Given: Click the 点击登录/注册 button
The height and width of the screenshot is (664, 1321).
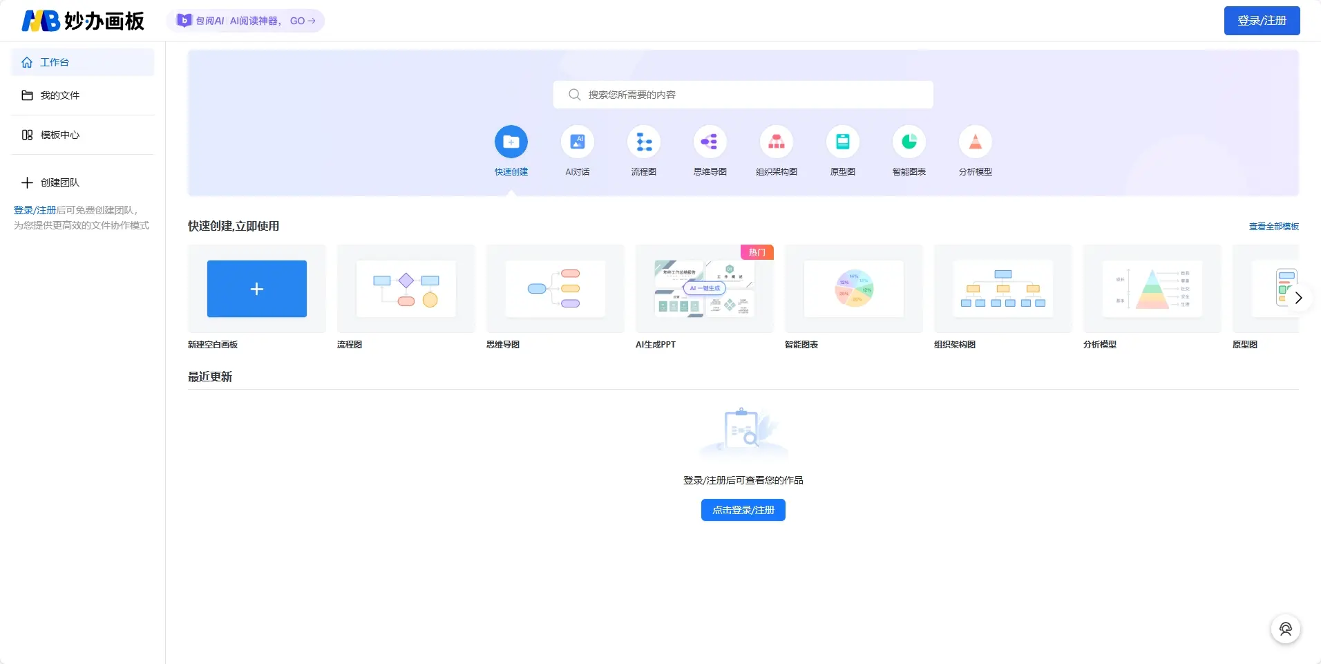Looking at the screenshot, I should 743,510.
